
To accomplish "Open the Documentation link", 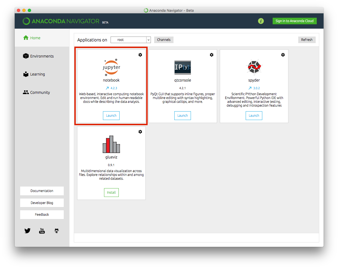I will [x=42, y=191].
